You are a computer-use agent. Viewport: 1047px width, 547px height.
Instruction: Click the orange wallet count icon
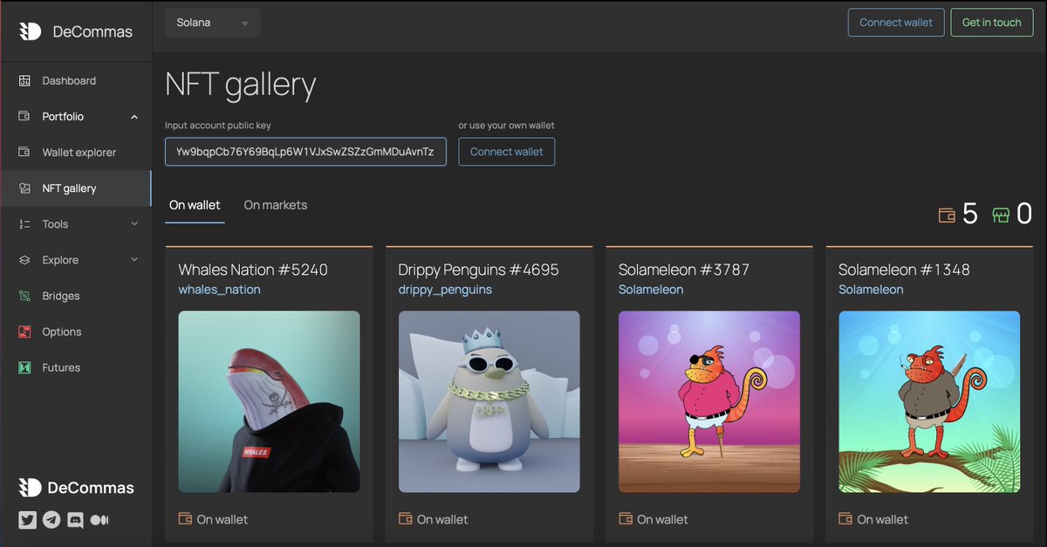947,215
